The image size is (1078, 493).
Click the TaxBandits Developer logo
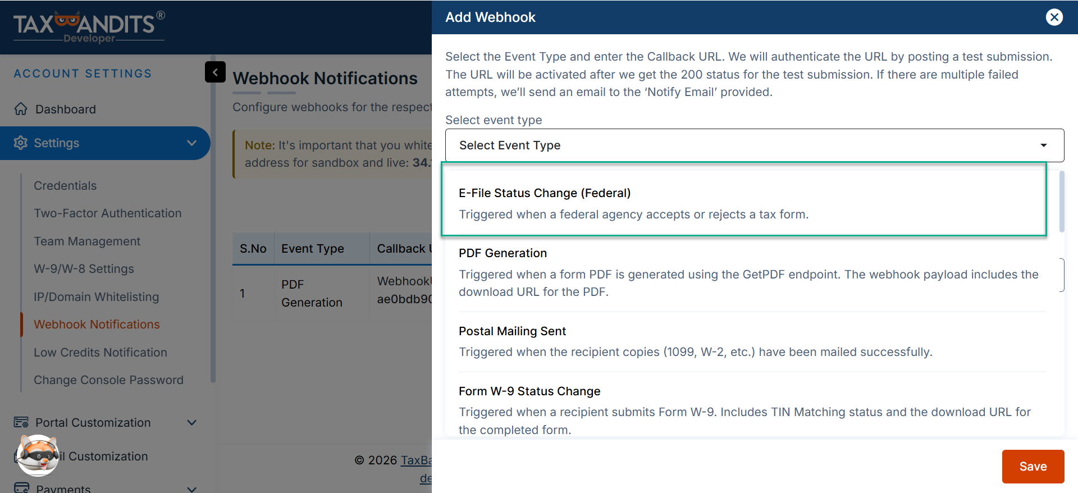[x=89, y=26]
